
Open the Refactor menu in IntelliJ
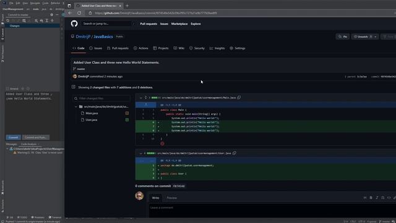(56, 3)
